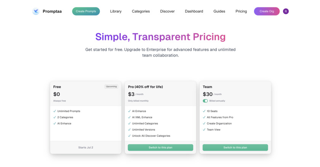The width and height of the screenshot is (320, 167).
Task: Navigate to Discover
Action: click(x=167, y=11)
